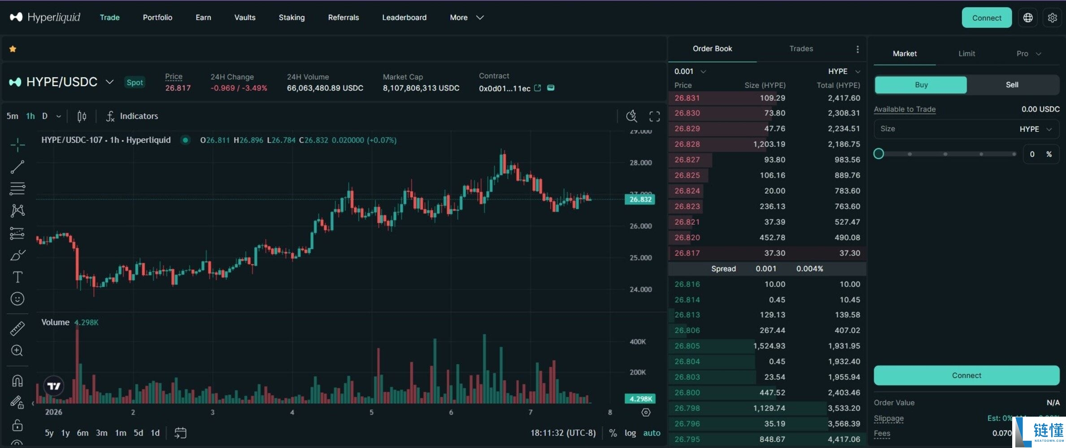Viewport: 1066px width, 448px height.
Task: Change order book HYPE denomination
Action: (x=844, y=71)
